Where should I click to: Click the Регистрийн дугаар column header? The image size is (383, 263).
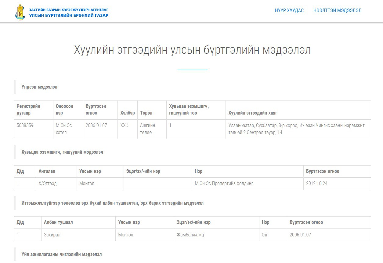pyautogui.click(x=34, y=110)
